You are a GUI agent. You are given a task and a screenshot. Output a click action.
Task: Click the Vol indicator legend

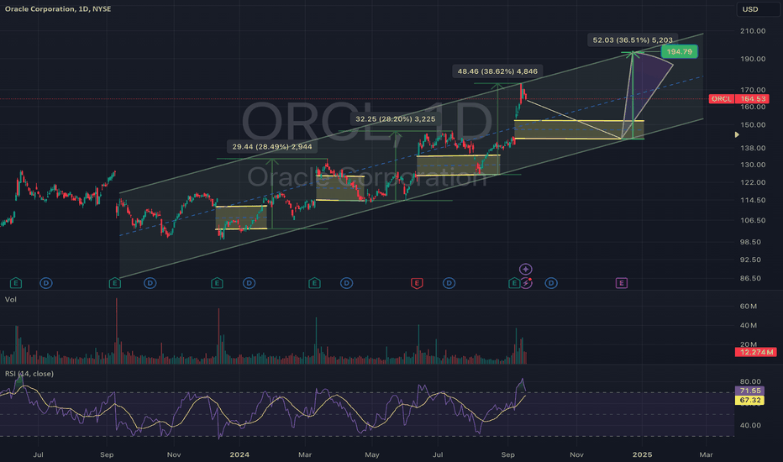point(10,299)
